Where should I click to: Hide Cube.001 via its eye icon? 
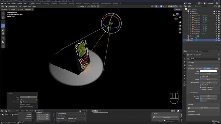pos(217,16)
